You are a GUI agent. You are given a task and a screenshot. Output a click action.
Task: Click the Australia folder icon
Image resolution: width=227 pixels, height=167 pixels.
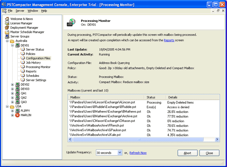click(x=12, y=41)
